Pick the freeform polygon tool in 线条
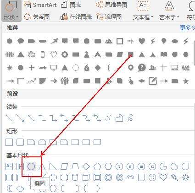This screenshot has width=195, height=193. [119, 118]
